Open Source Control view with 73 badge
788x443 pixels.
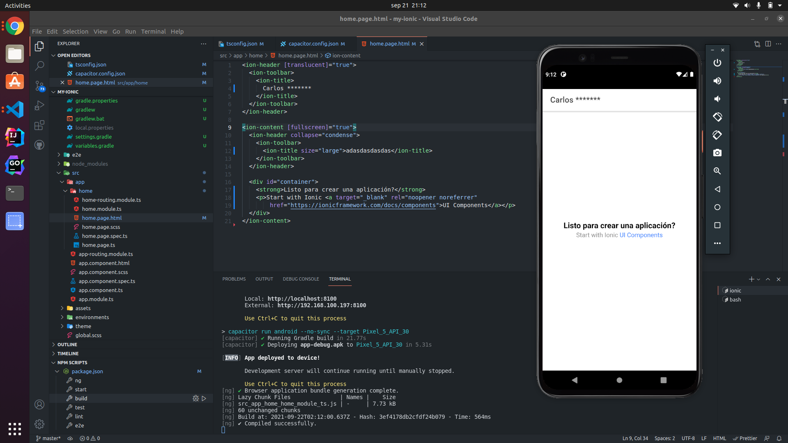pyautogui.click(x=39, y=86)
